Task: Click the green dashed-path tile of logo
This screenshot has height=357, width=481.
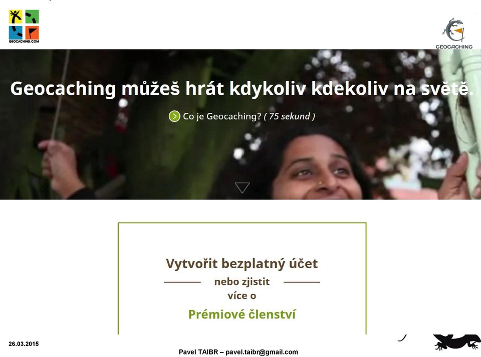Action: (32, 17)
